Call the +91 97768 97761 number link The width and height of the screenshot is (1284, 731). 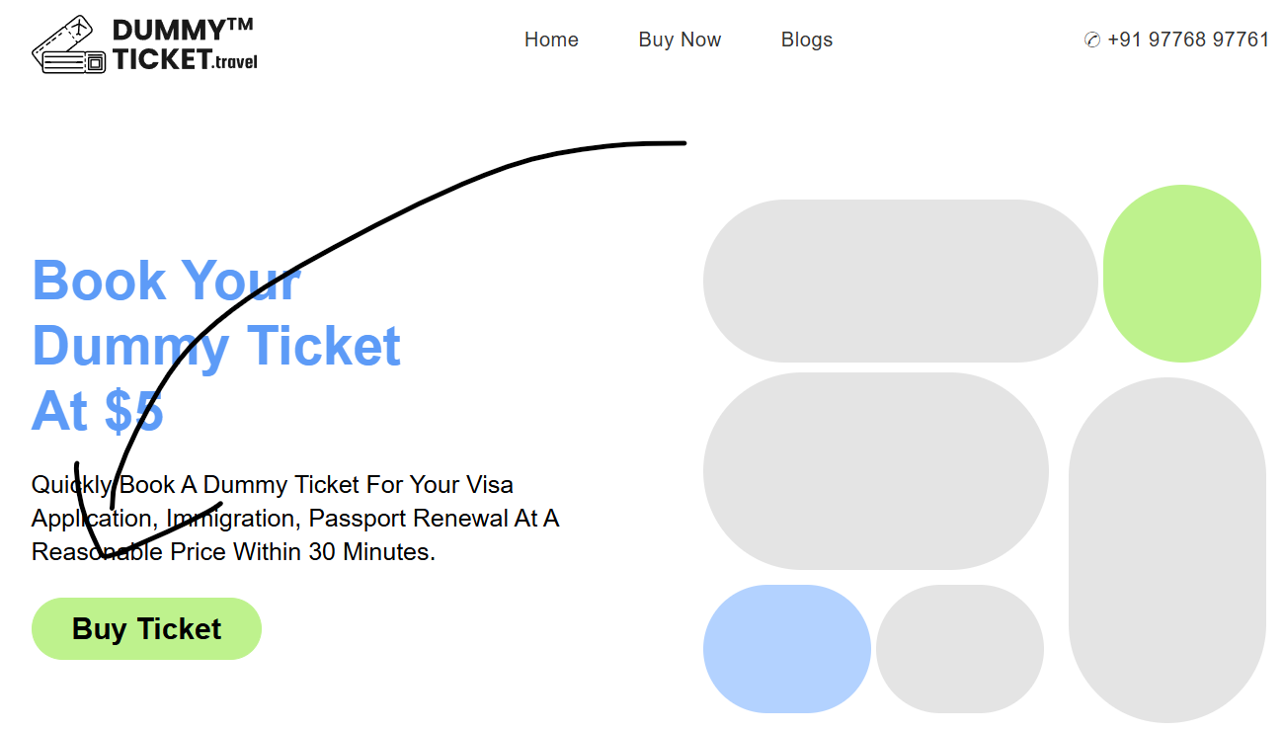(1188, 41)
